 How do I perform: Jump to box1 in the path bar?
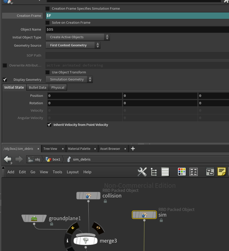(53, 160)
